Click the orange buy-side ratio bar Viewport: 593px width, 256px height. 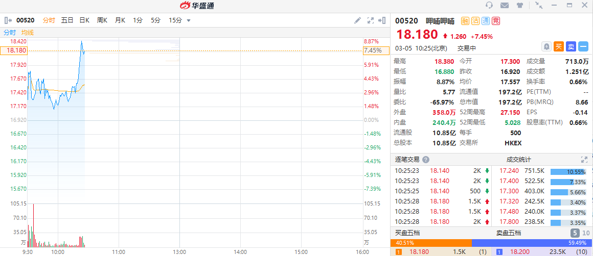click(431, 243)
